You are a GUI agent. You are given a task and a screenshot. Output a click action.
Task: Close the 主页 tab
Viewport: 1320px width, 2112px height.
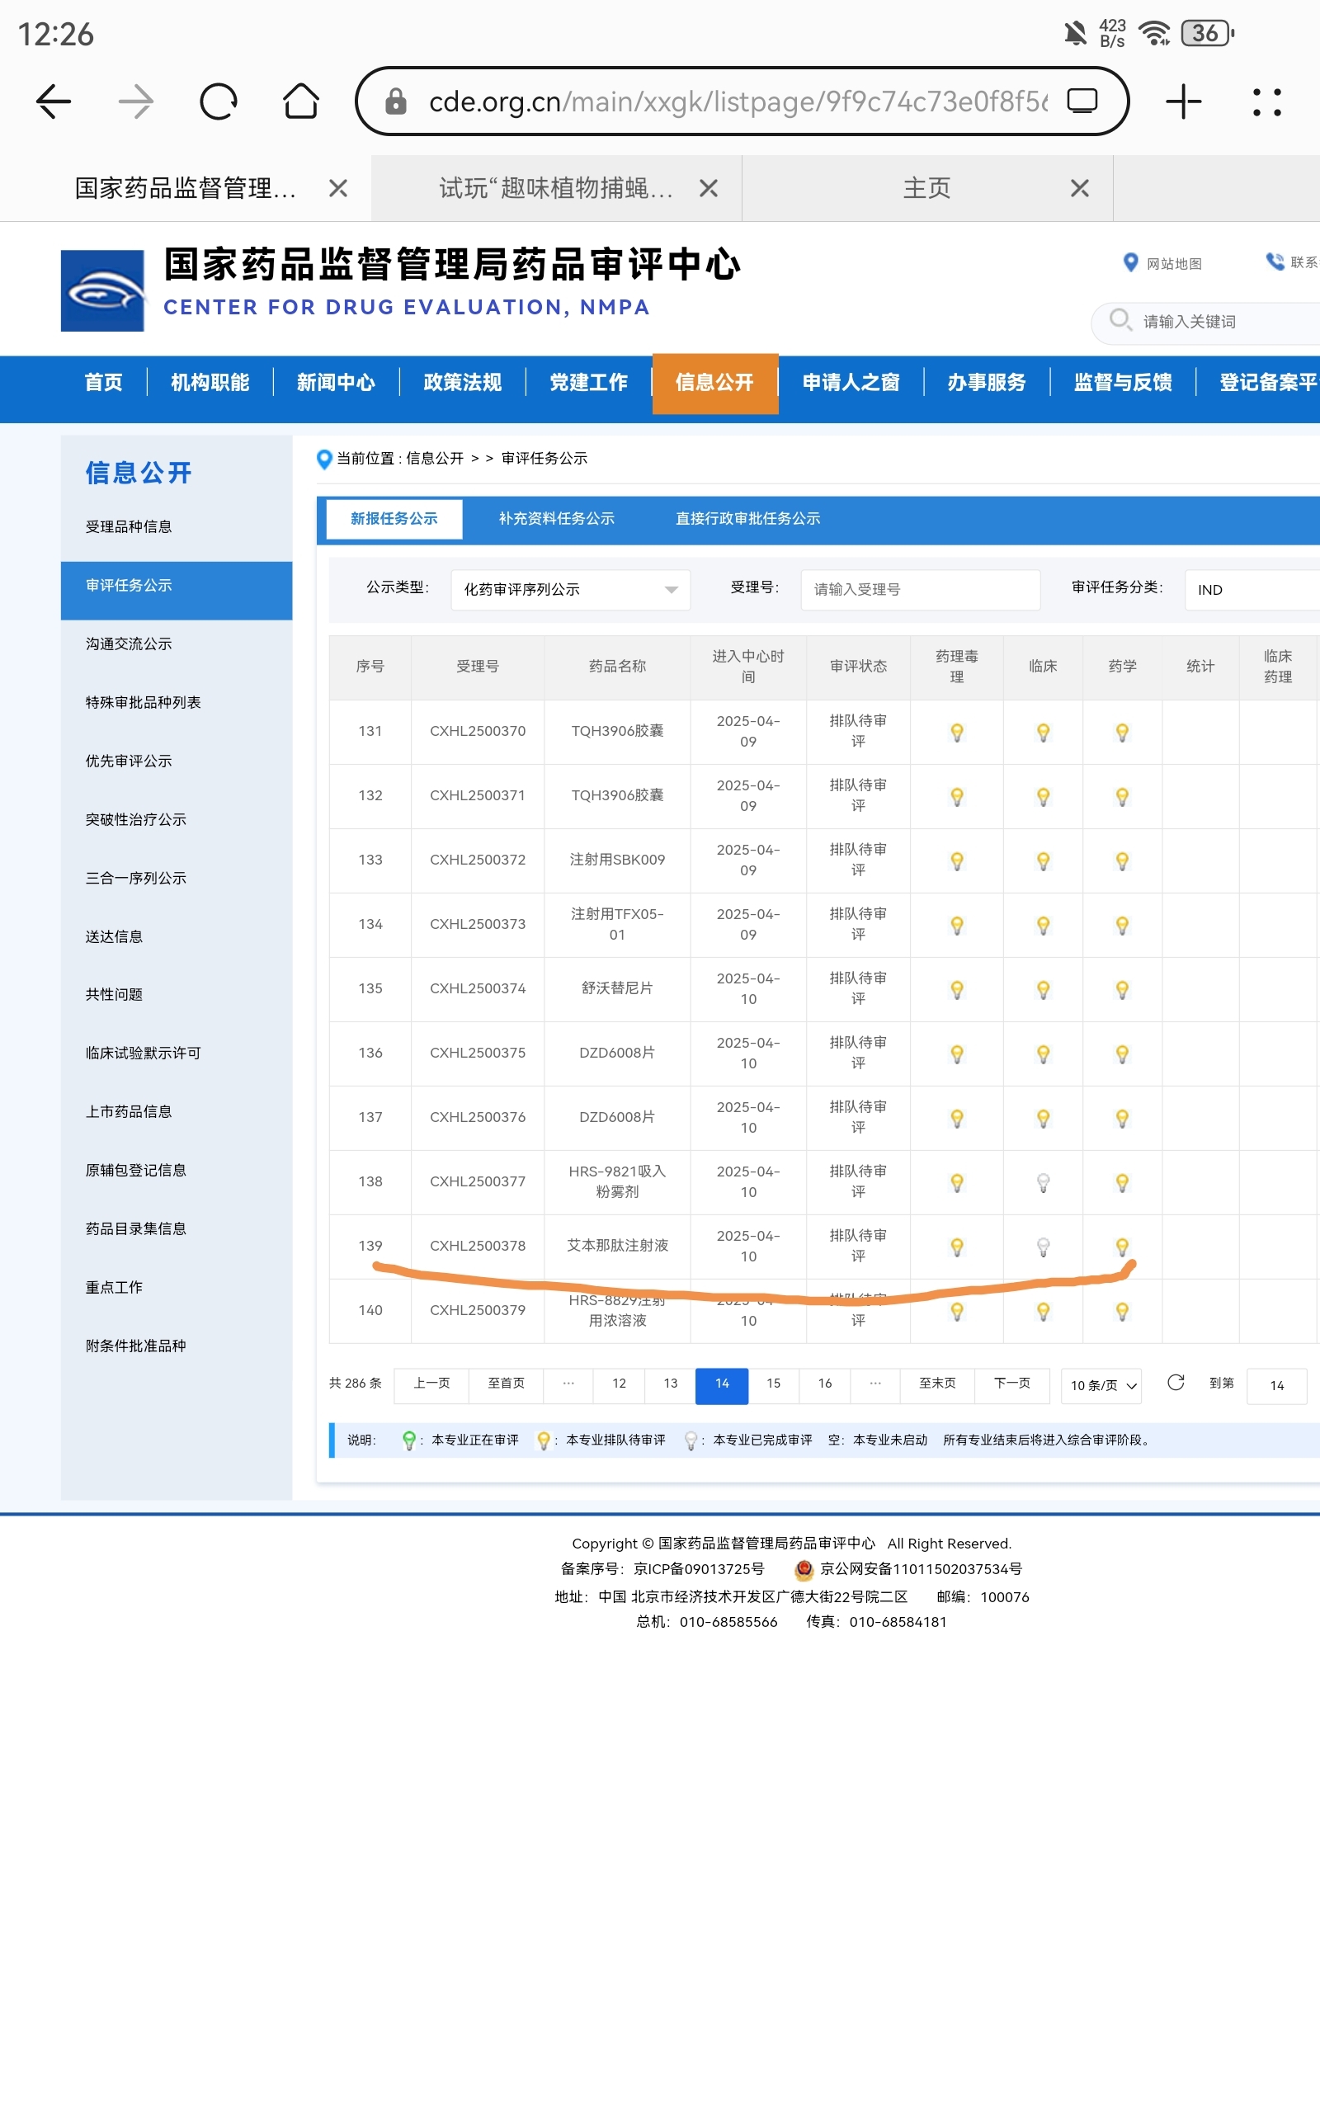[x=1080, y=187]
